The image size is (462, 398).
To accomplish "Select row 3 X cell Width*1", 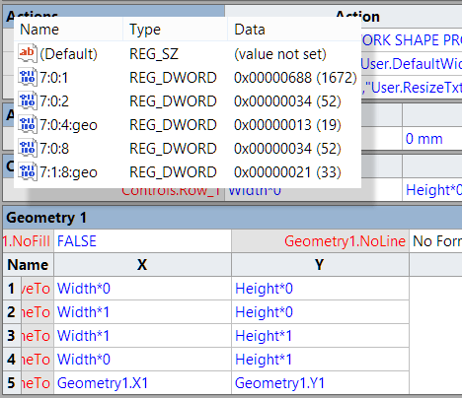I will (142, 336).
